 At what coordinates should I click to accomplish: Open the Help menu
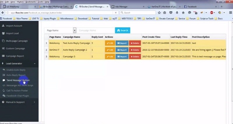[47, 2]
